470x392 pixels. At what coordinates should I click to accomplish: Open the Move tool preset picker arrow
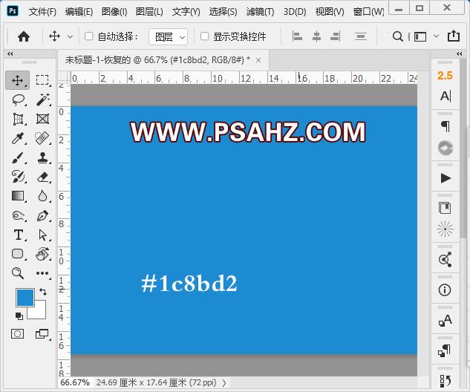tap(70, 37)
